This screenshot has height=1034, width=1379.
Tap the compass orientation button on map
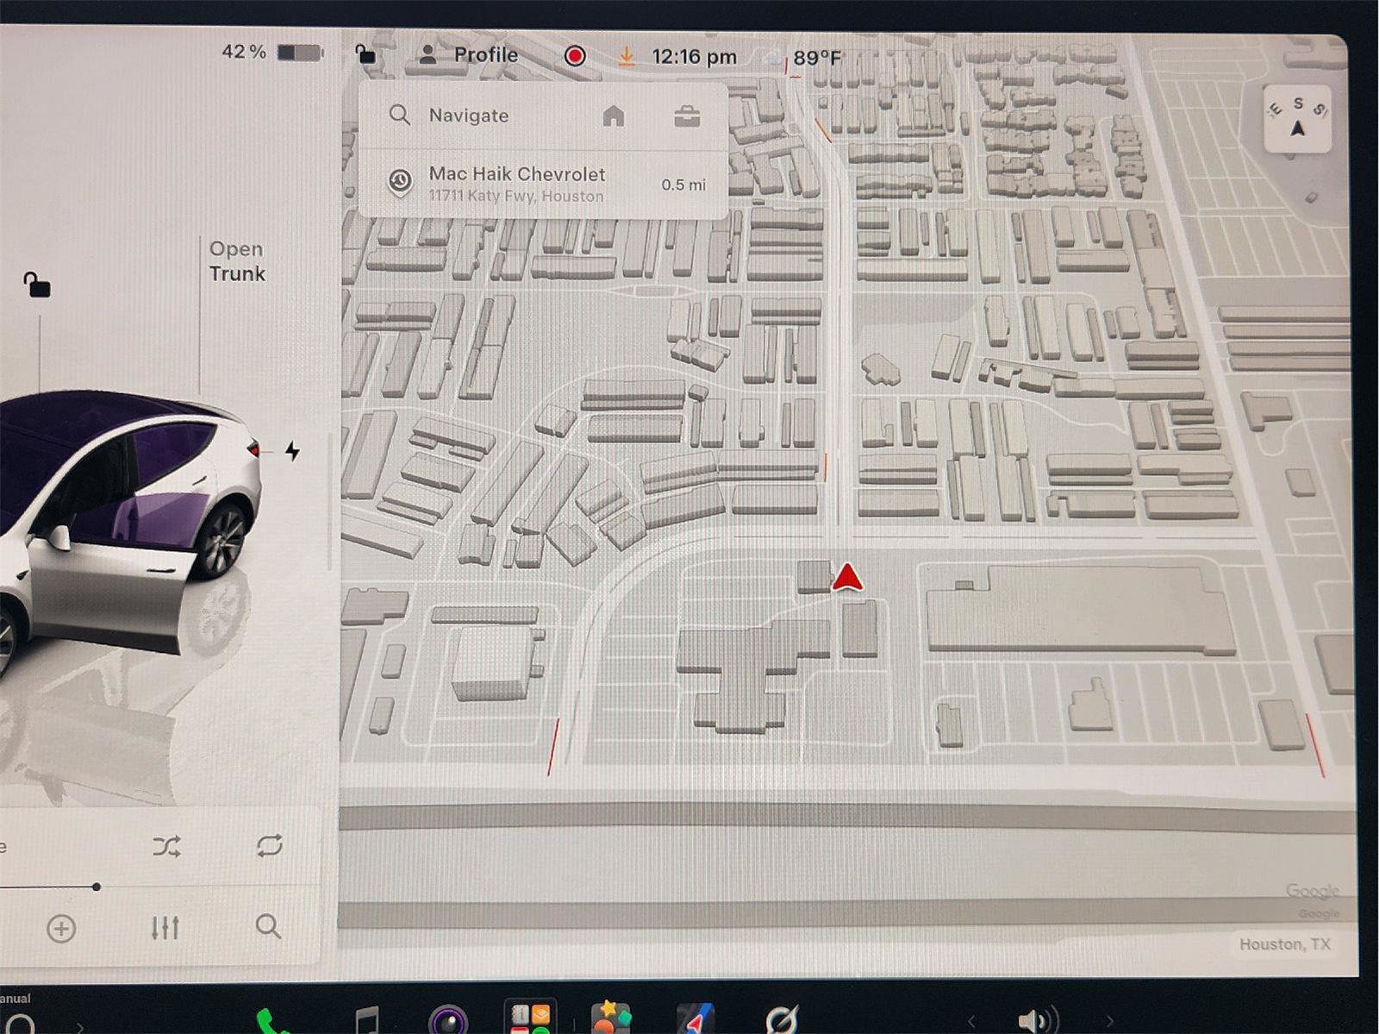coord(1297,119)
